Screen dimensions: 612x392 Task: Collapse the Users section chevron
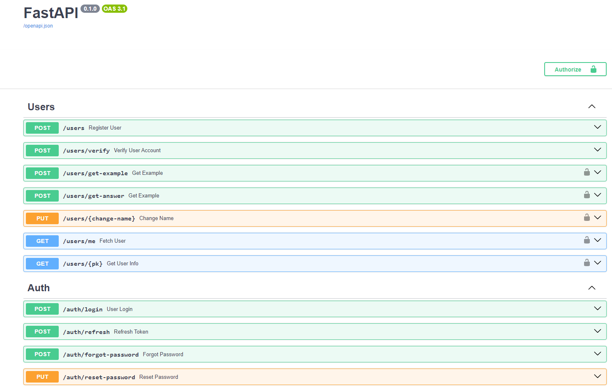click(x=592, y=107)
